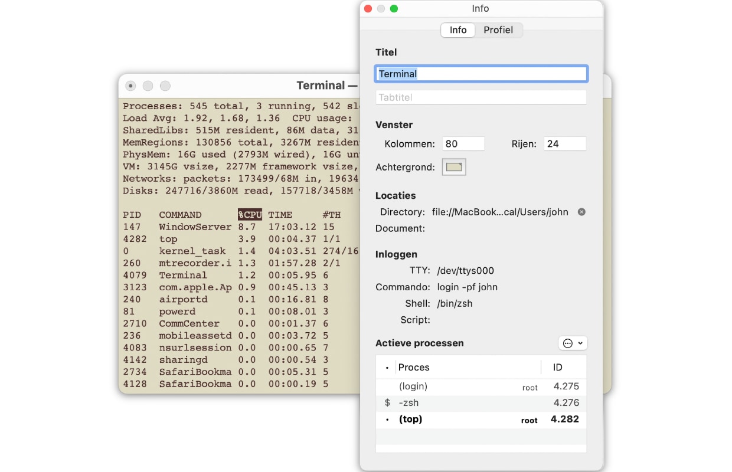Sort by the Proces column header
Image resolution: width=732 pixels, height=472 pixels.
click(414, 367)
